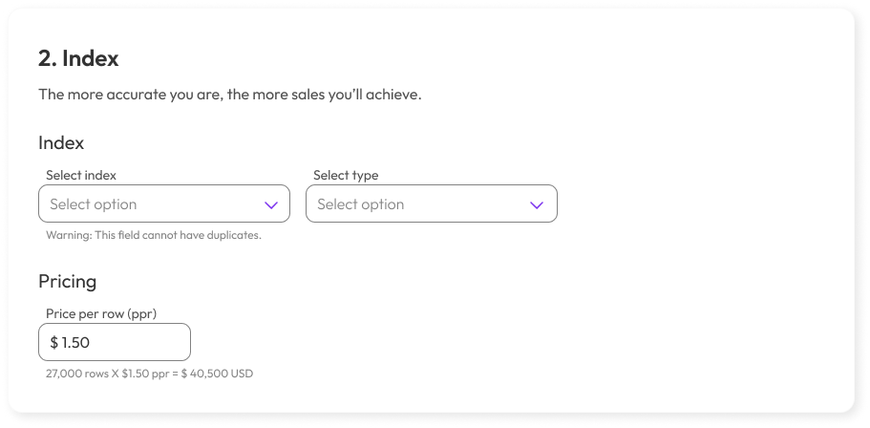
Task: Click the 'Select index' field label
Action: tap(81, 175)
